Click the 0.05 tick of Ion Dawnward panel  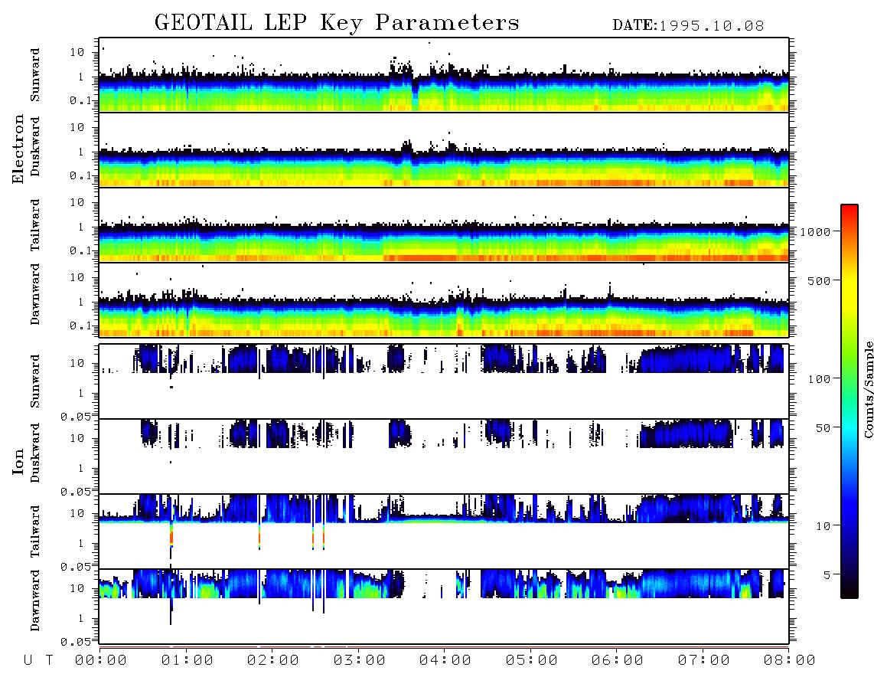click(x=75, y=642)
